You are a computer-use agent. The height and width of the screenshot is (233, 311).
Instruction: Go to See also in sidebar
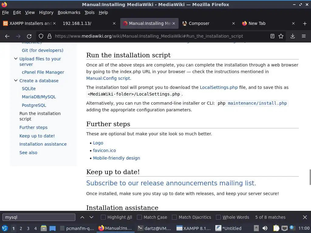[x=28, y=153]
